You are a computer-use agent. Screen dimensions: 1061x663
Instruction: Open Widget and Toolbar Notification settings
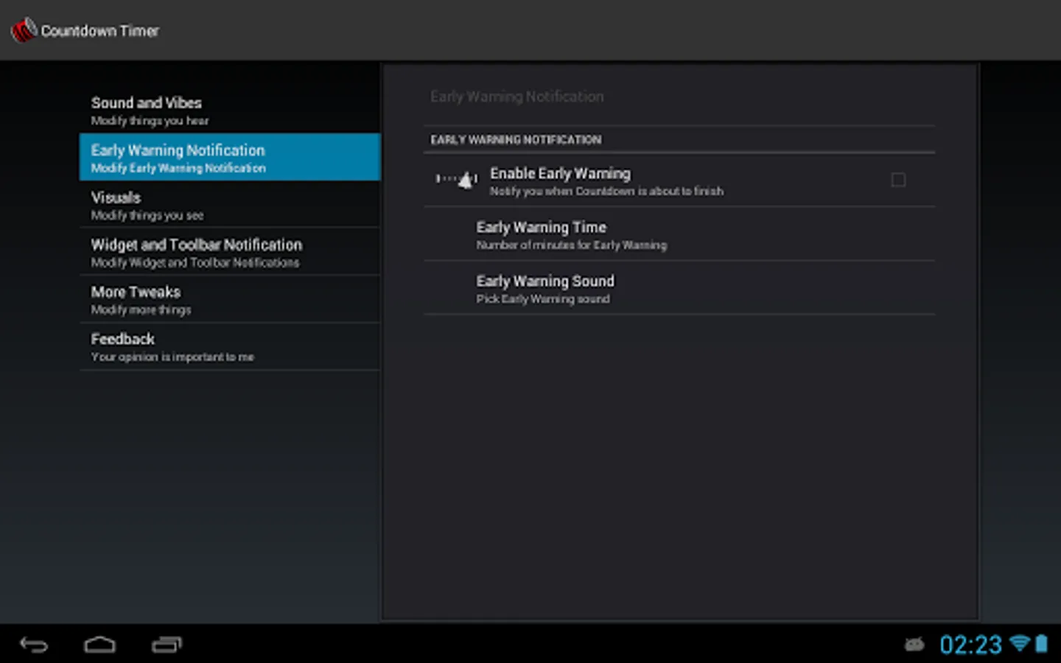click(230, 251)
